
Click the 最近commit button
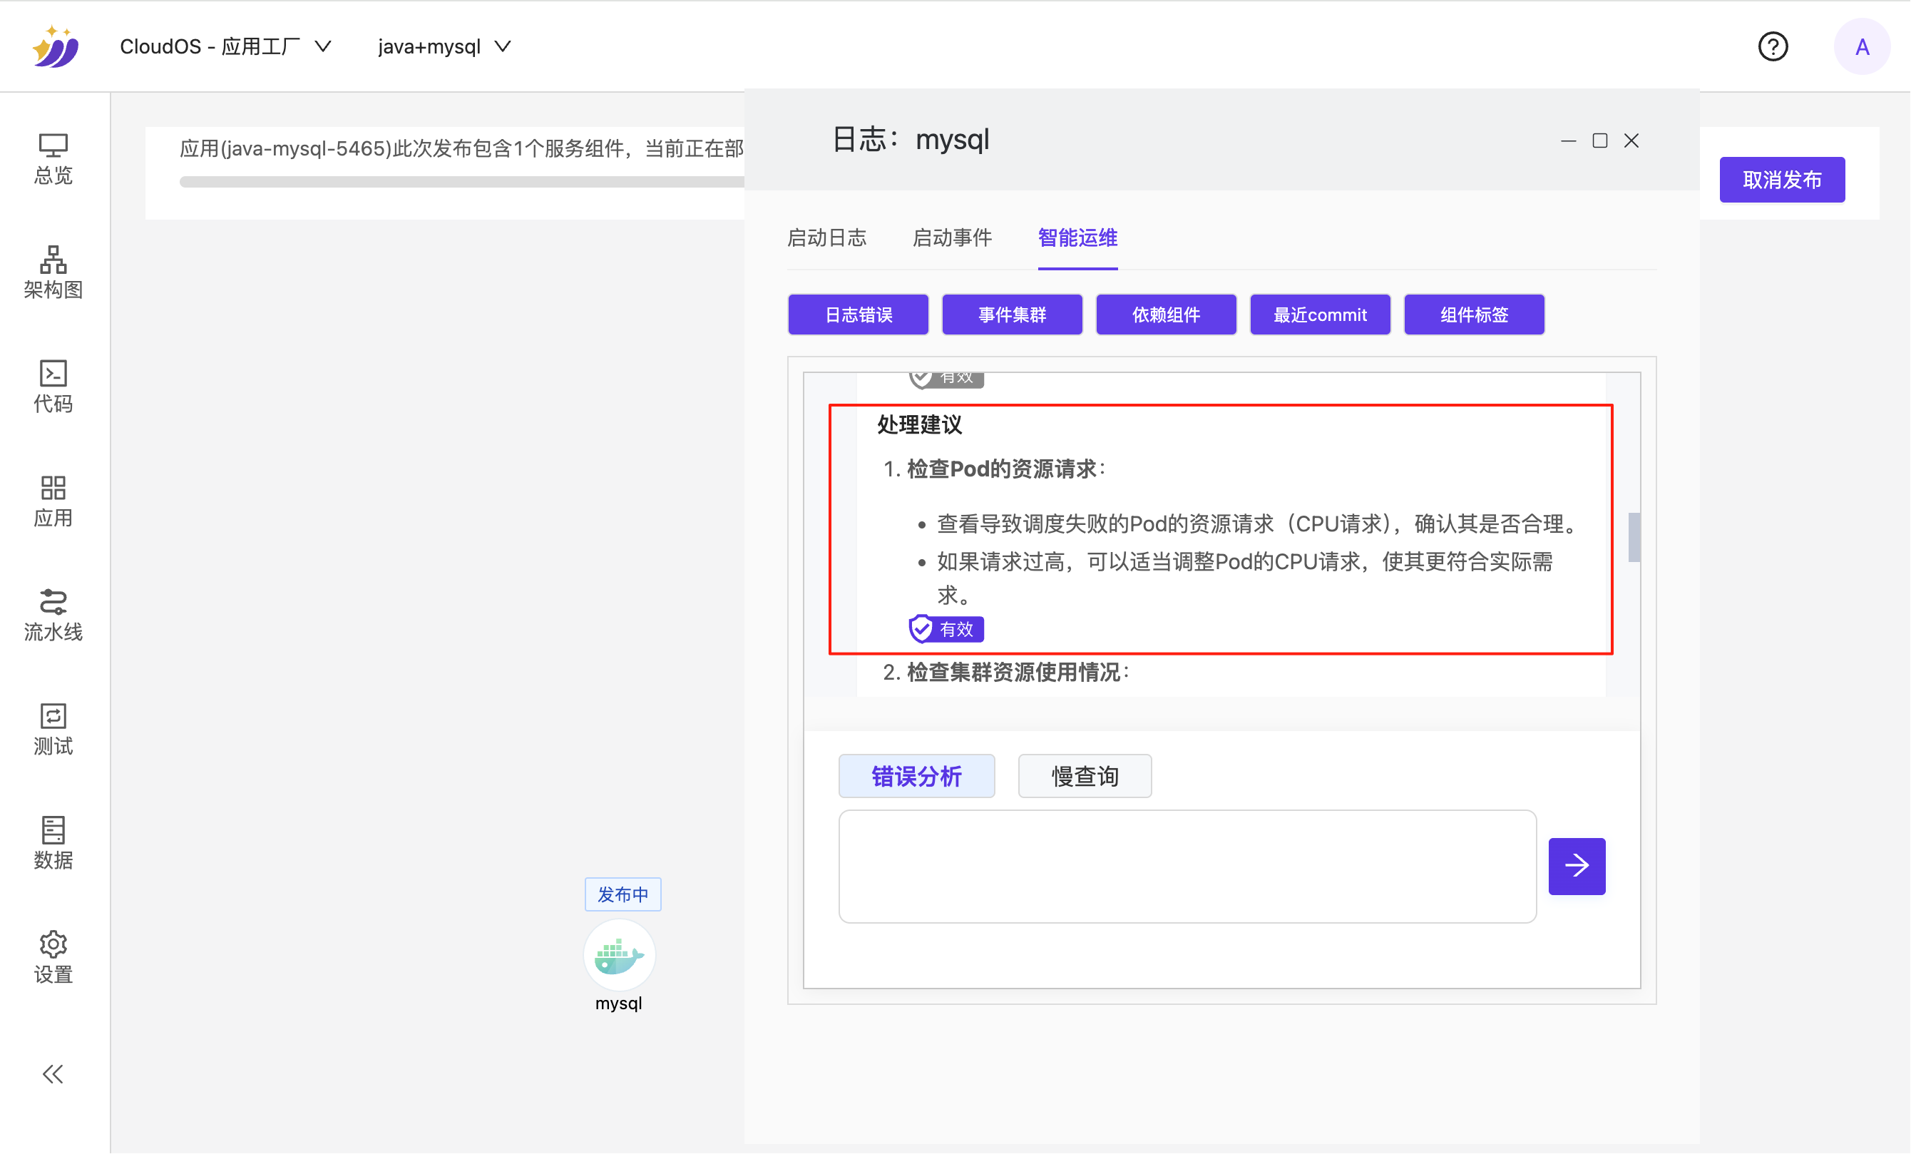pos(1319,315)
